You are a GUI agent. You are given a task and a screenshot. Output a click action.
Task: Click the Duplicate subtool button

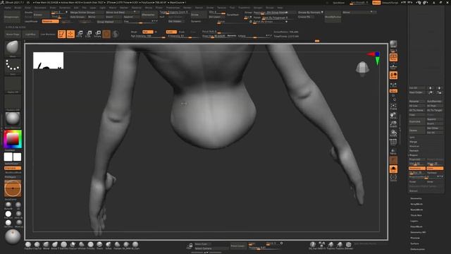point(416,121)
